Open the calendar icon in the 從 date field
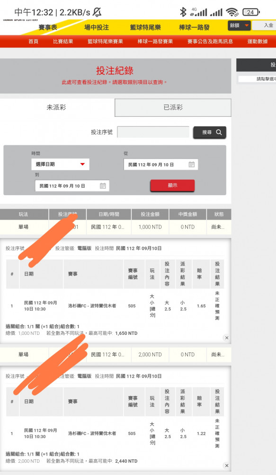Screen dimensions: 276x475 coord(192,164)
